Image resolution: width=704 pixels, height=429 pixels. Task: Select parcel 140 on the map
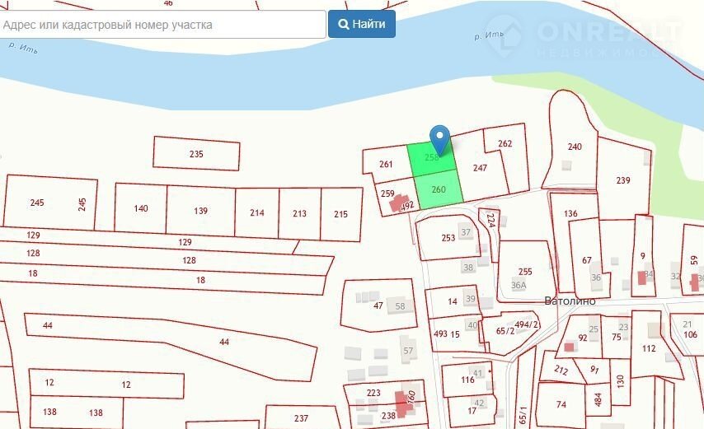click(141, 208)
